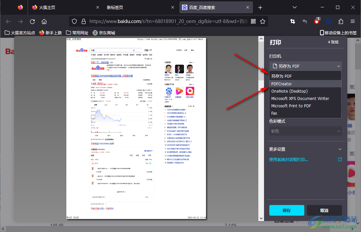
Task: Reload the current Baidu page
Action: pyautogui.click(x=32, y=21)
